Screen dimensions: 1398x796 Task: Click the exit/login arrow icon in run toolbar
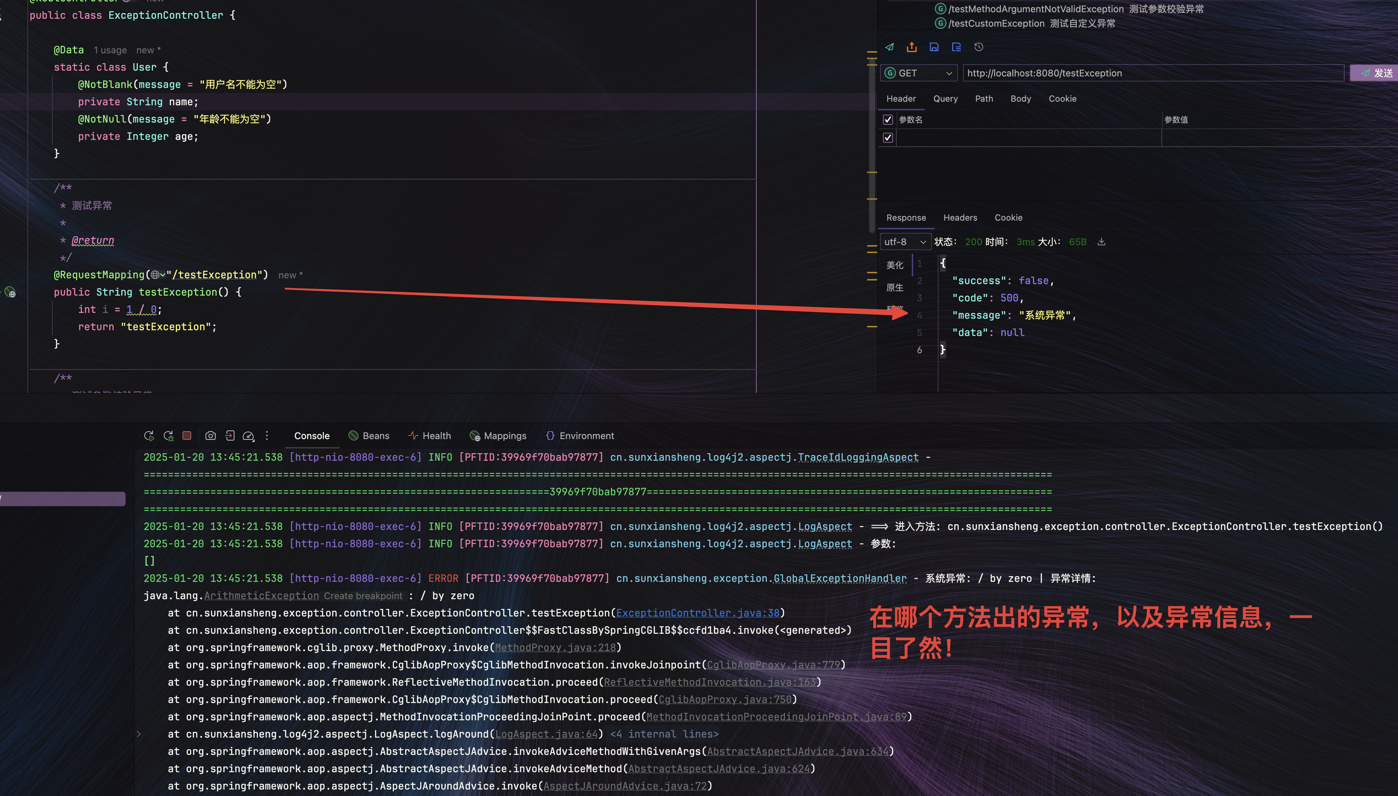click(x=230, y=436)
